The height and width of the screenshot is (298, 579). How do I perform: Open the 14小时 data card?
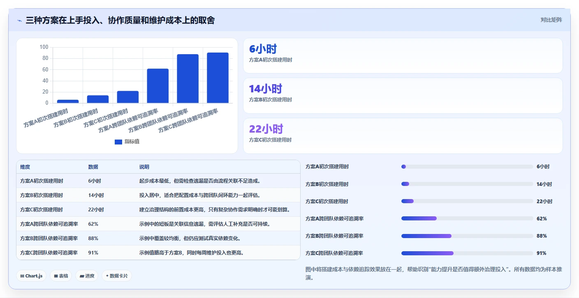(x=403, y=96)
